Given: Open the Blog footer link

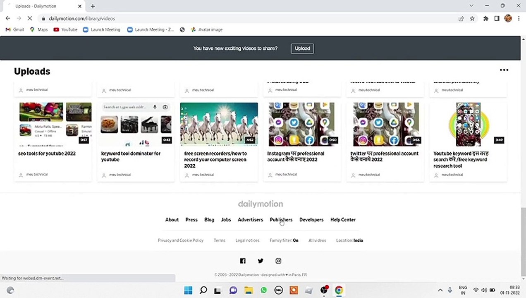Looking at the screenshot, I should coord(209,220).
